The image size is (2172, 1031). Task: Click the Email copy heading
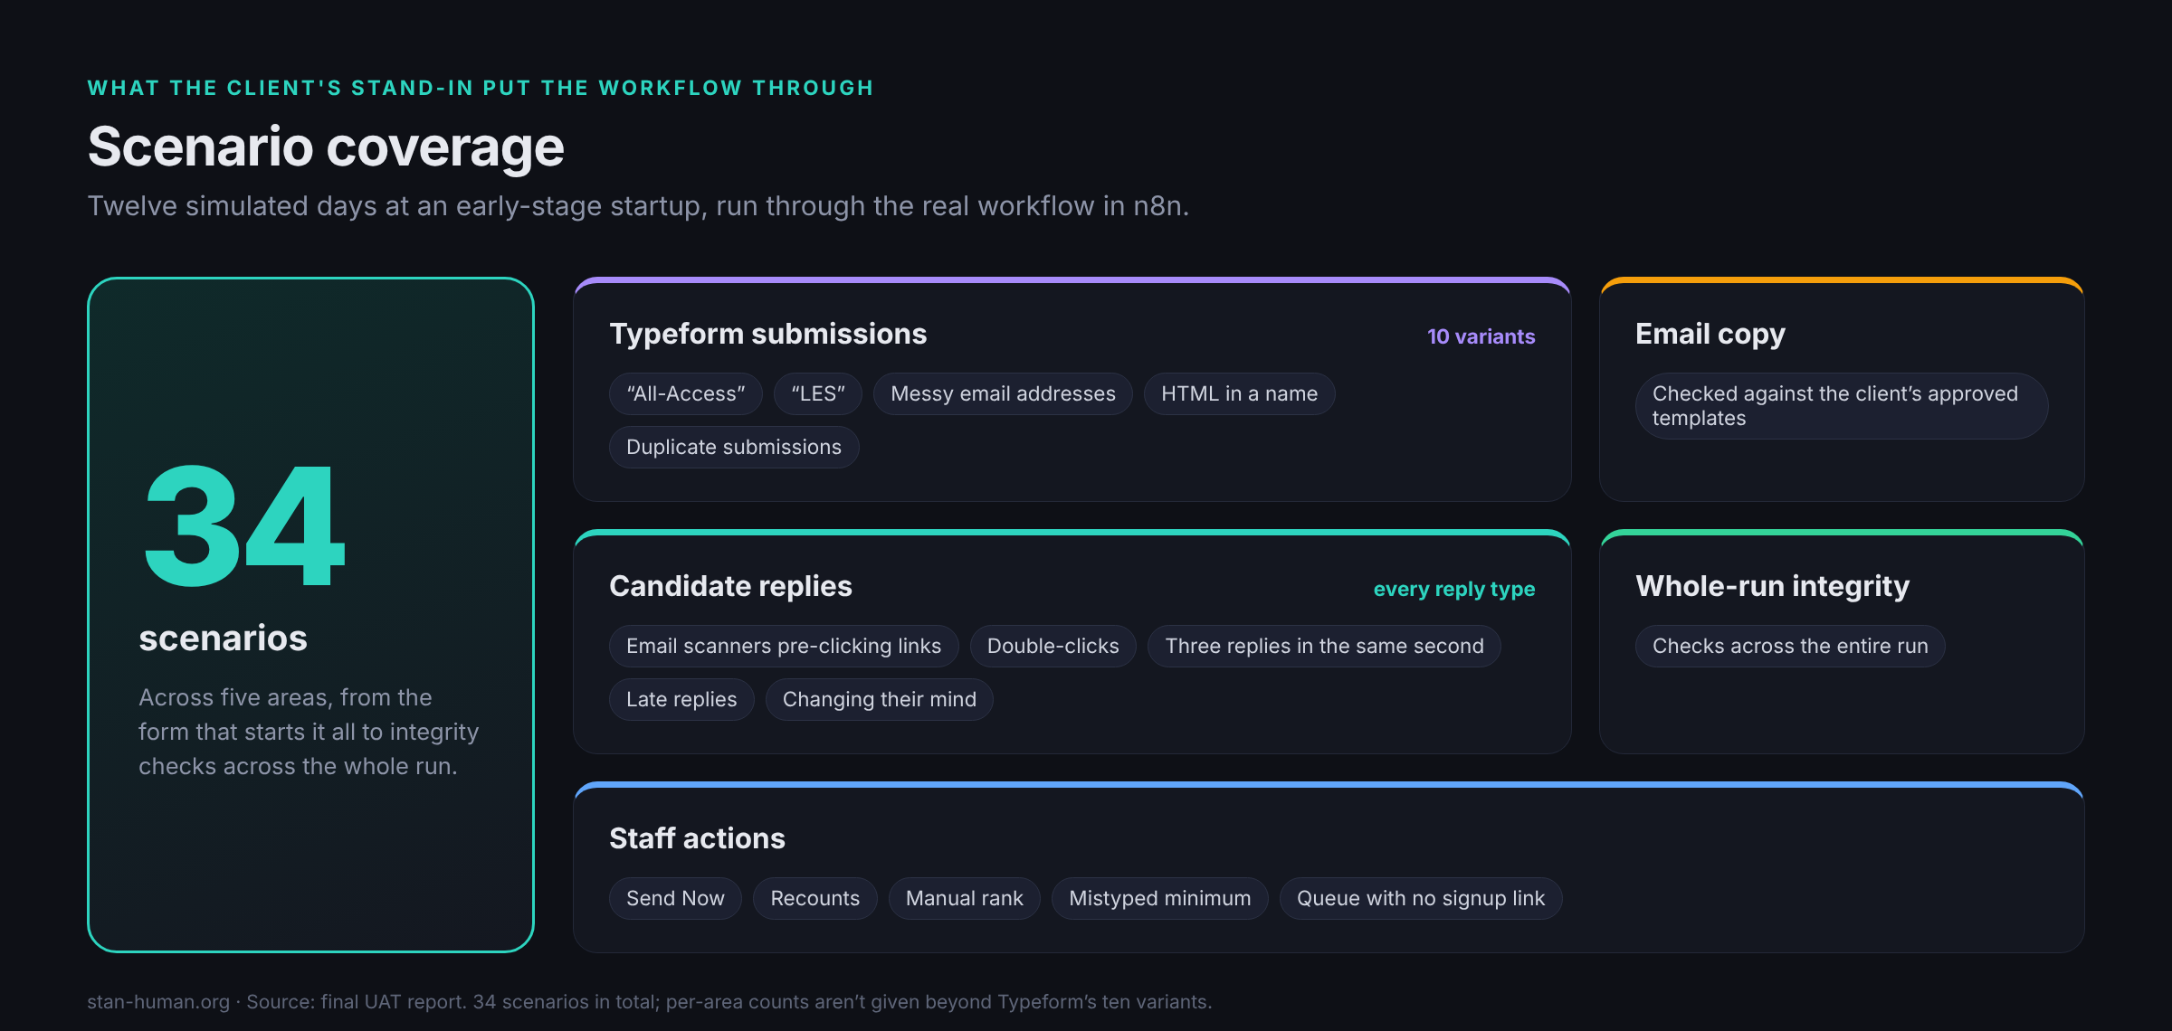coord(1710,334)
